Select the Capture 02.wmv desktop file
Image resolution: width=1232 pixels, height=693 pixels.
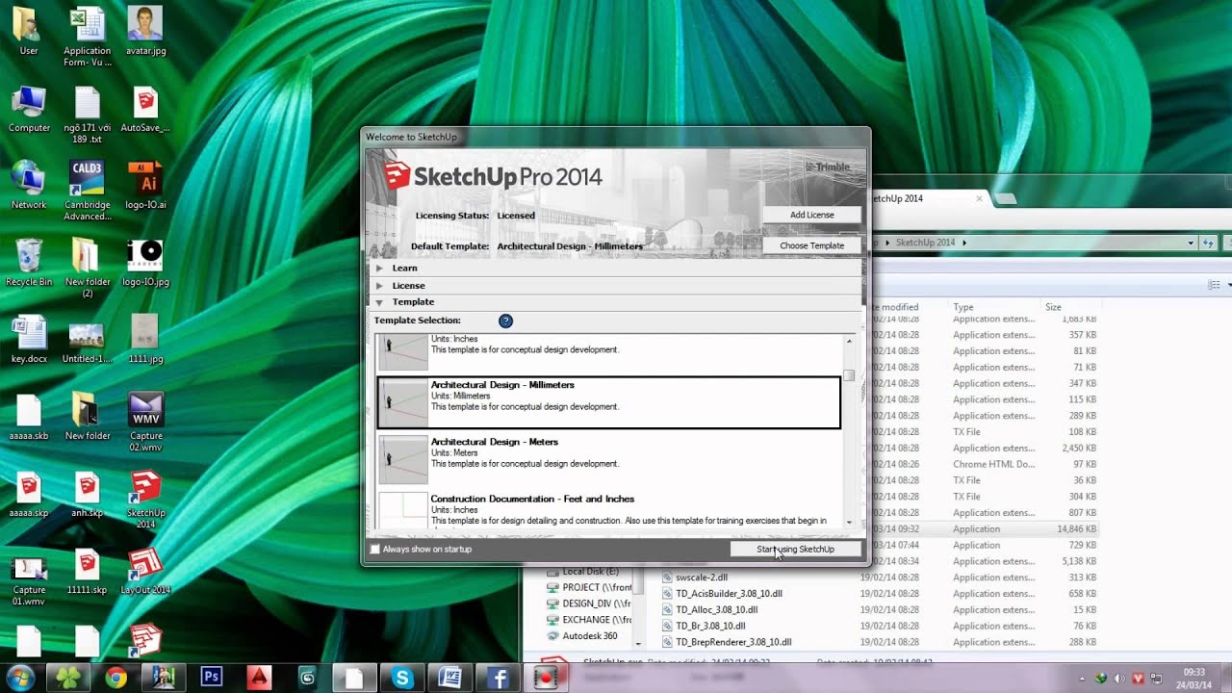click(x=146, y=422)
